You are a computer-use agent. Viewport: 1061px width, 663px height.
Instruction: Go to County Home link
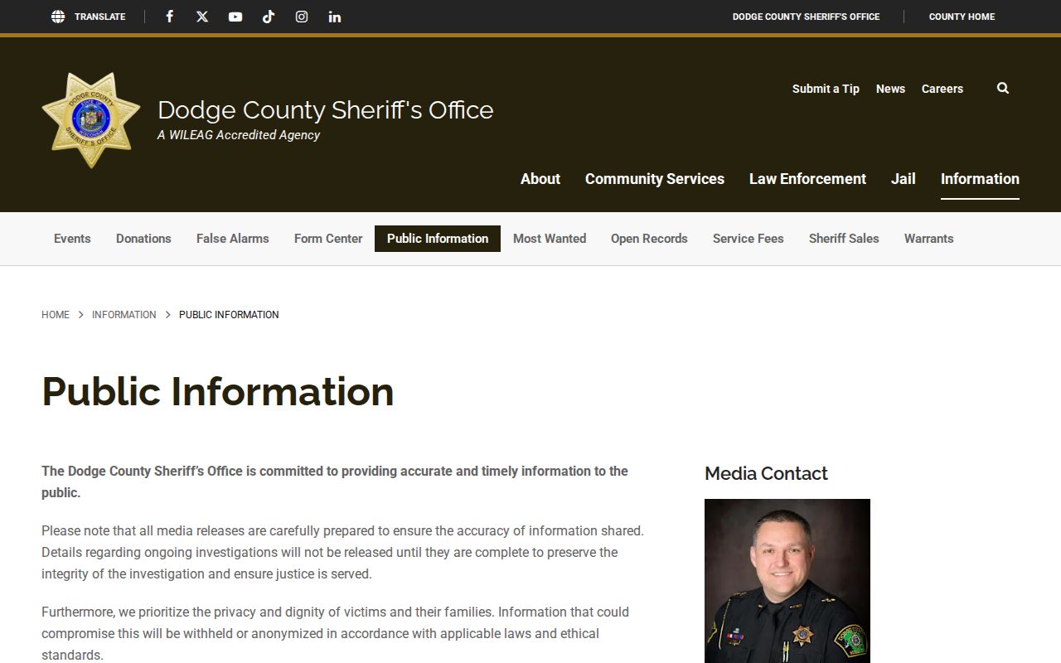pyautogui.click(x=962, y=17)
